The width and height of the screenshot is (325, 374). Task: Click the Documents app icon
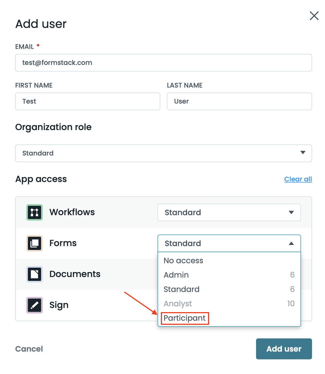[34, 274]
